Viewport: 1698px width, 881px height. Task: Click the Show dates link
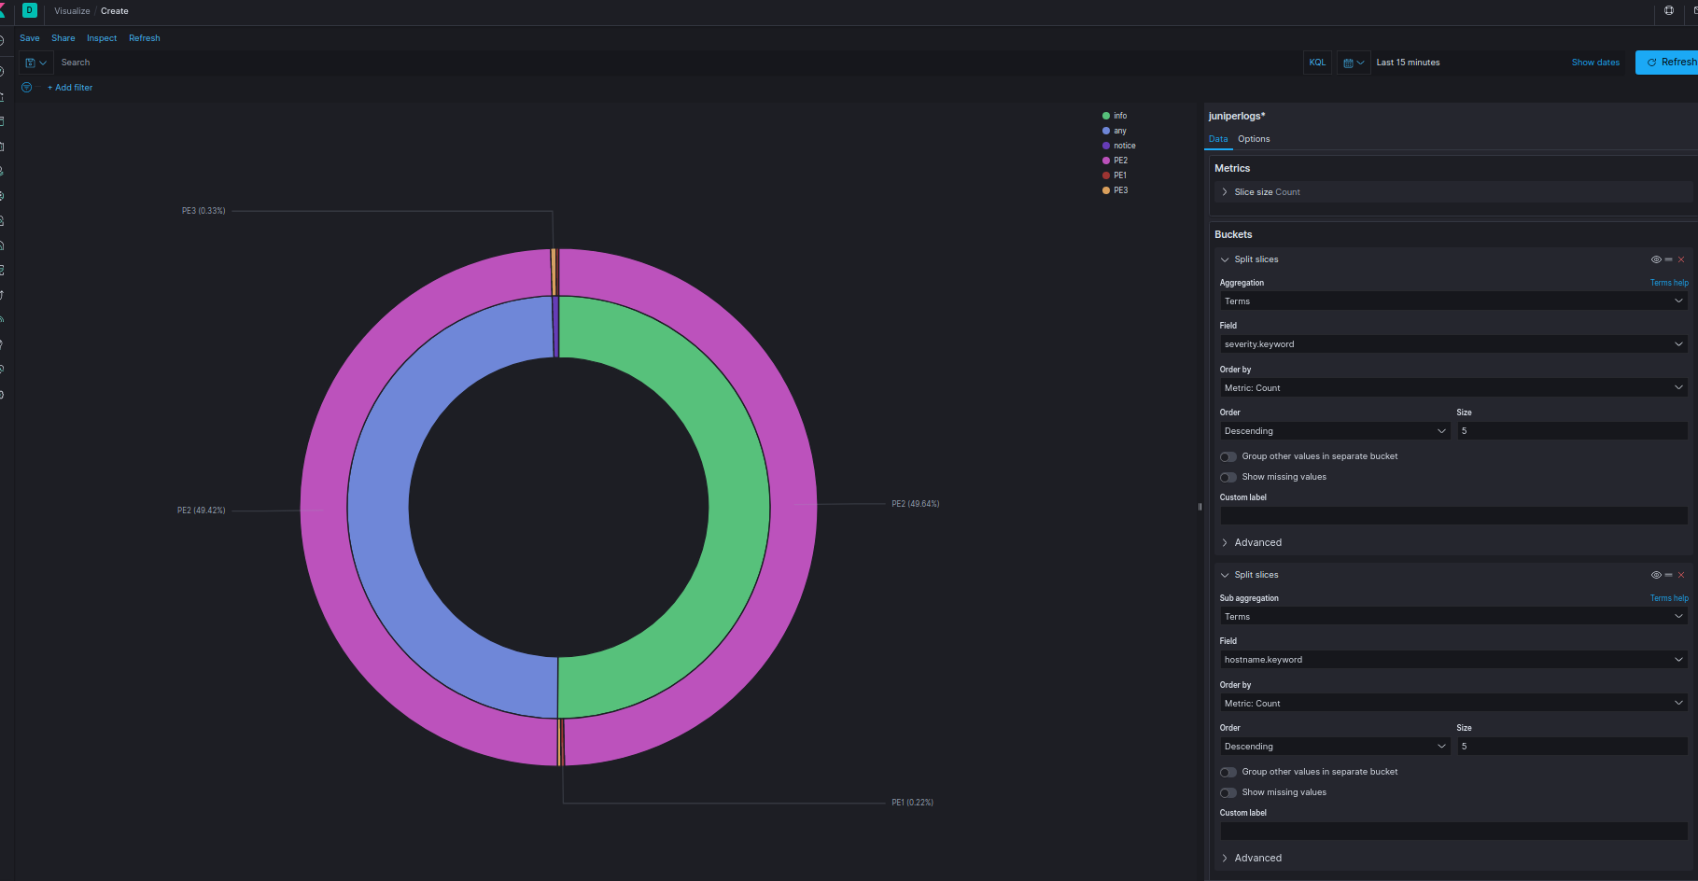pos(1595,63)
